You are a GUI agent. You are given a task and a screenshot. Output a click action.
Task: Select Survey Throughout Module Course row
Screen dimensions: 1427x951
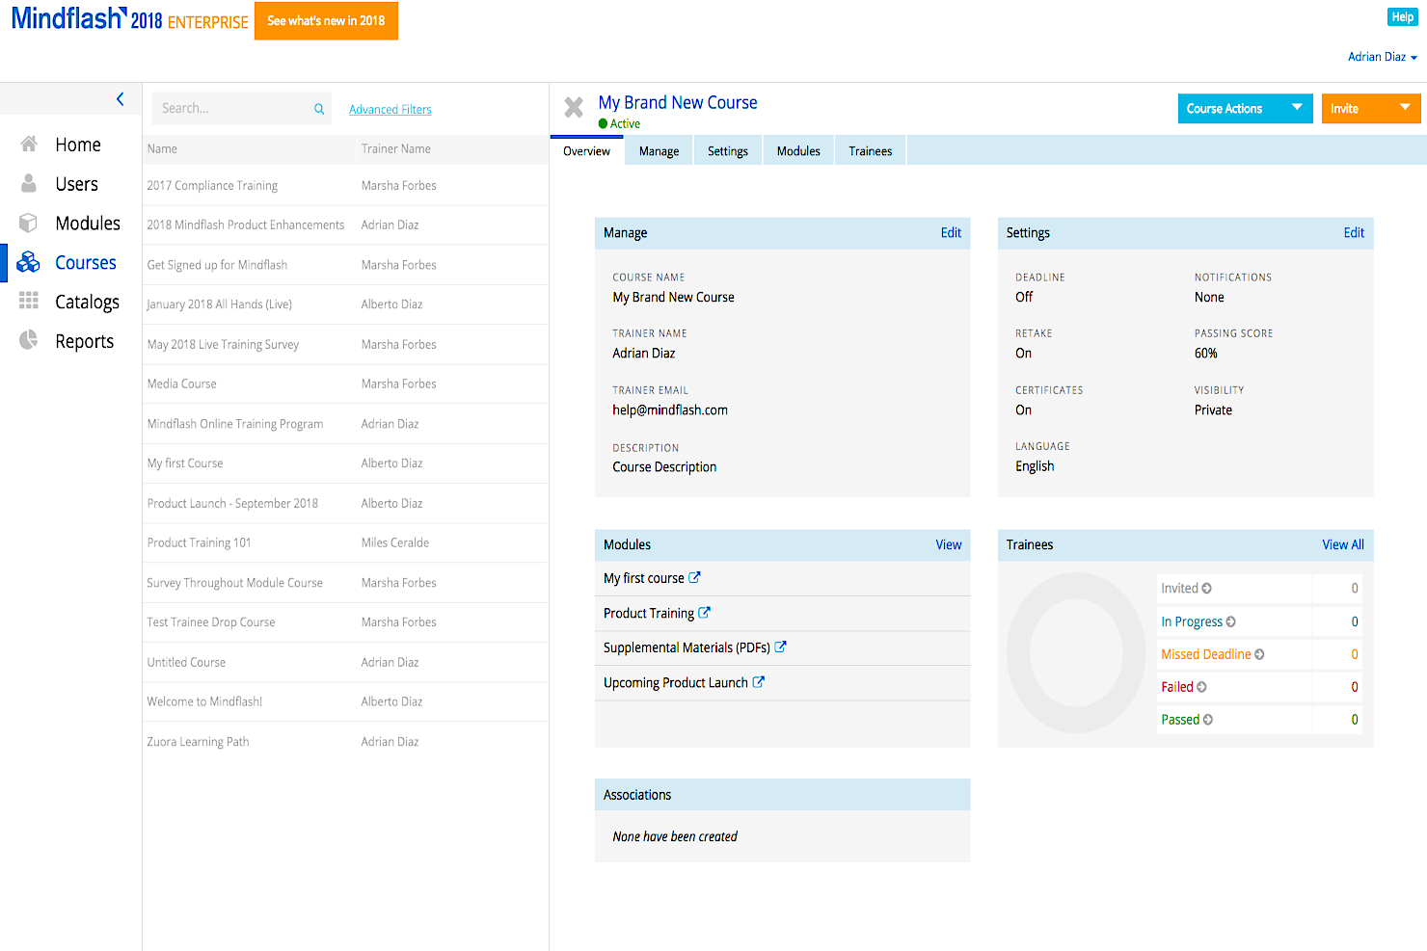pyautogui.click(x=346, y=583)
